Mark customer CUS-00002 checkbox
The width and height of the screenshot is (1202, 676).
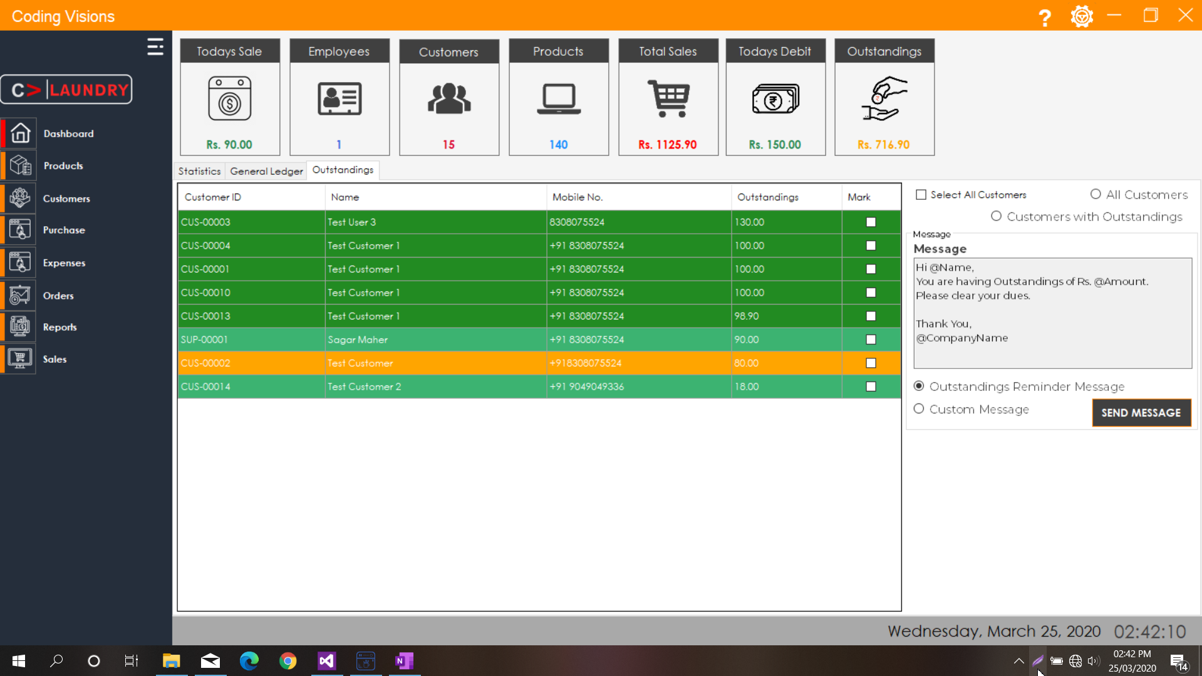click(x=871, y=363)
